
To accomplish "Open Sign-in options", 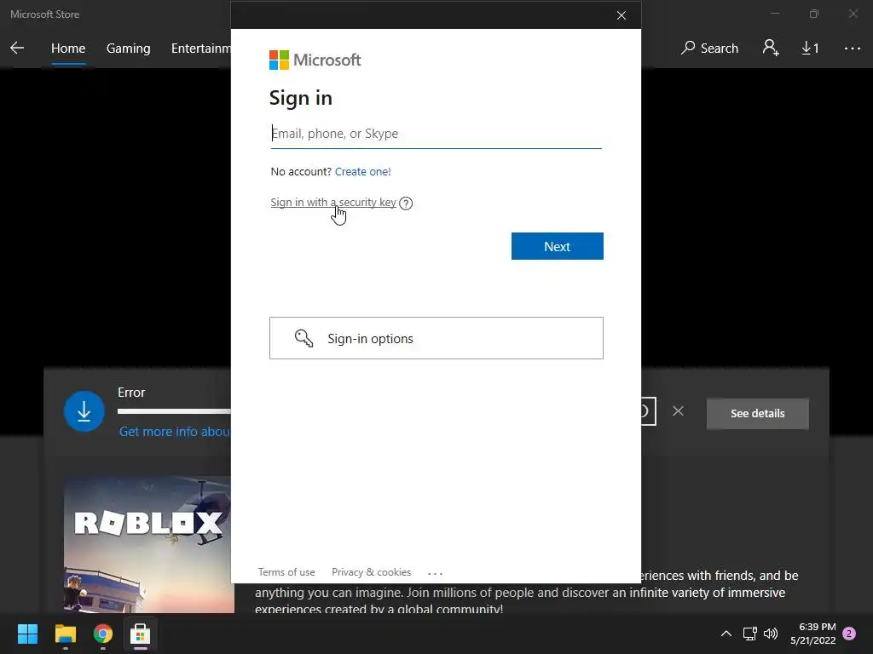I will 436,338.
